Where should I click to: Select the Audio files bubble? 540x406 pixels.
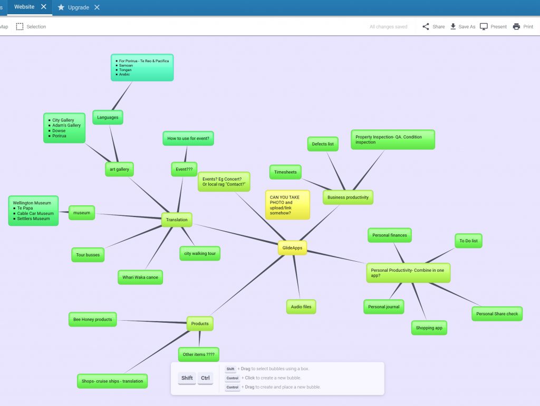301,306
